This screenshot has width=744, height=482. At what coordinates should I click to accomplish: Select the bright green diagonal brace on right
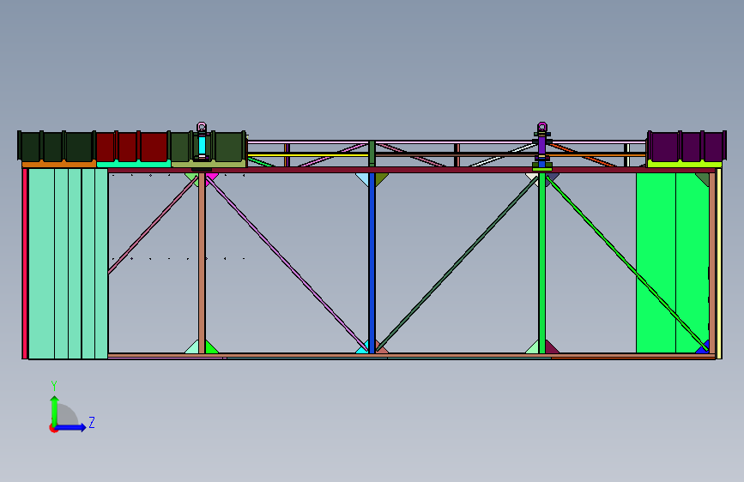(627, 263)
